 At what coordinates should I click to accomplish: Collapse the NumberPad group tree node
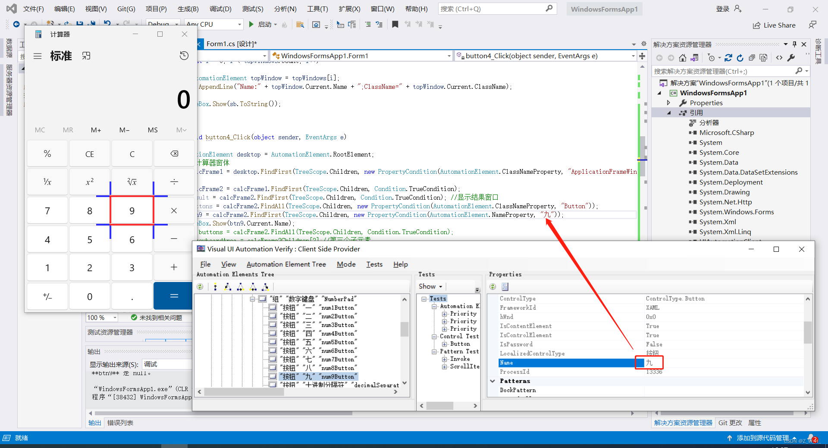[x=253, y=299]
